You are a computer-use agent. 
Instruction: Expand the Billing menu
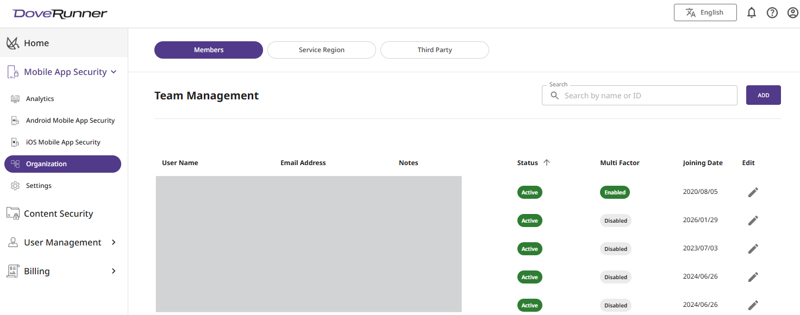[x=114, y=271]
